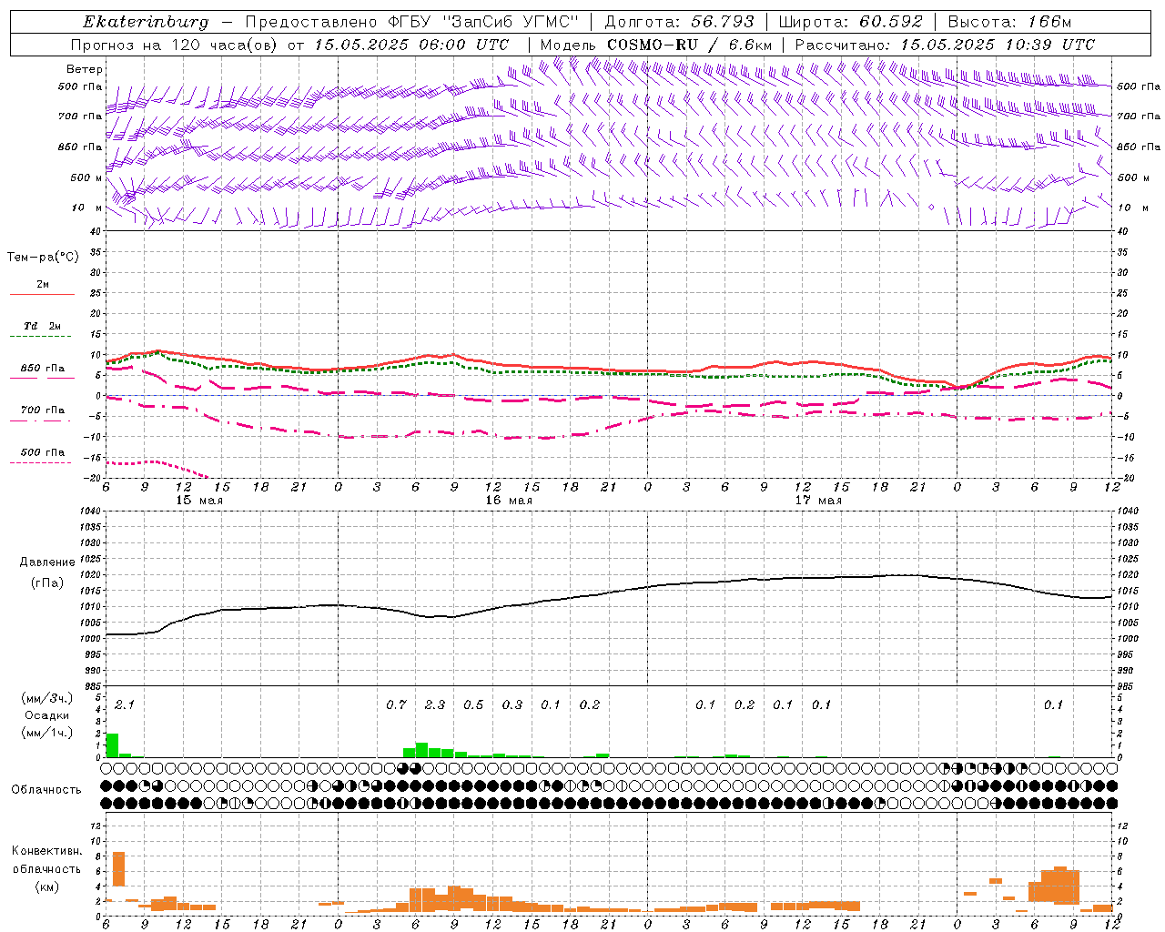Click the tallest green precipitation bar on 15 мая
The image size is (1165, 932).
[x=113, y=745]
